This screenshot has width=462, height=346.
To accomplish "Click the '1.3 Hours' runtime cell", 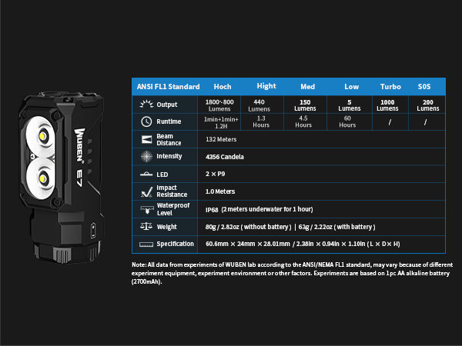I will click(x=261, y=121).
